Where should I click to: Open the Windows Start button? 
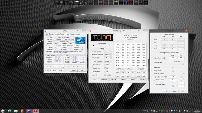click(x=3, y=111)
